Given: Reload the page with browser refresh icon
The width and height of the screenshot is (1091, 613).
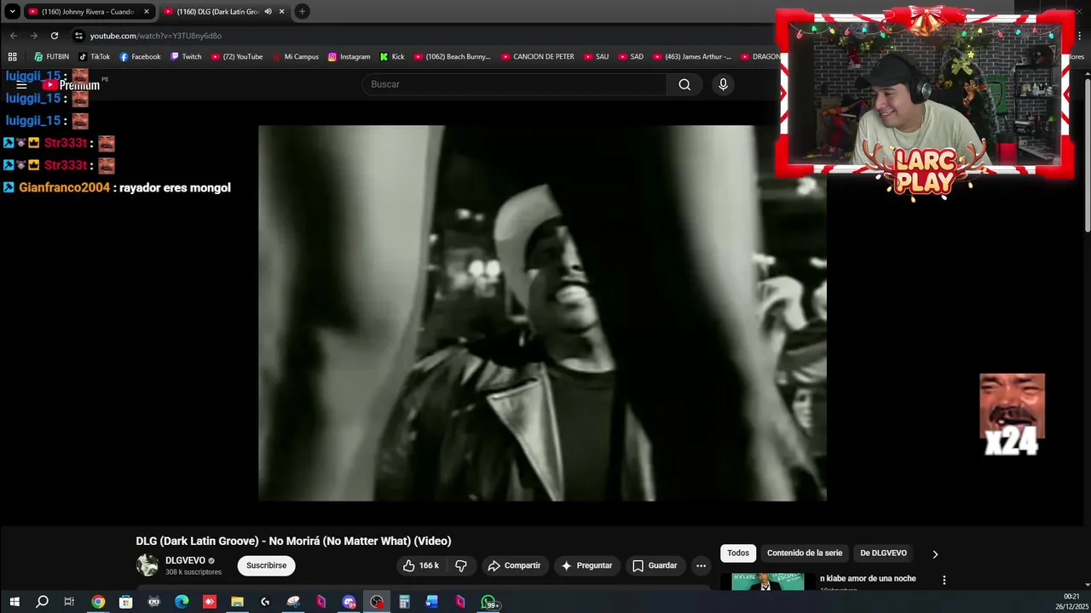Looking at the screenshot, I should tap(55, 36).
